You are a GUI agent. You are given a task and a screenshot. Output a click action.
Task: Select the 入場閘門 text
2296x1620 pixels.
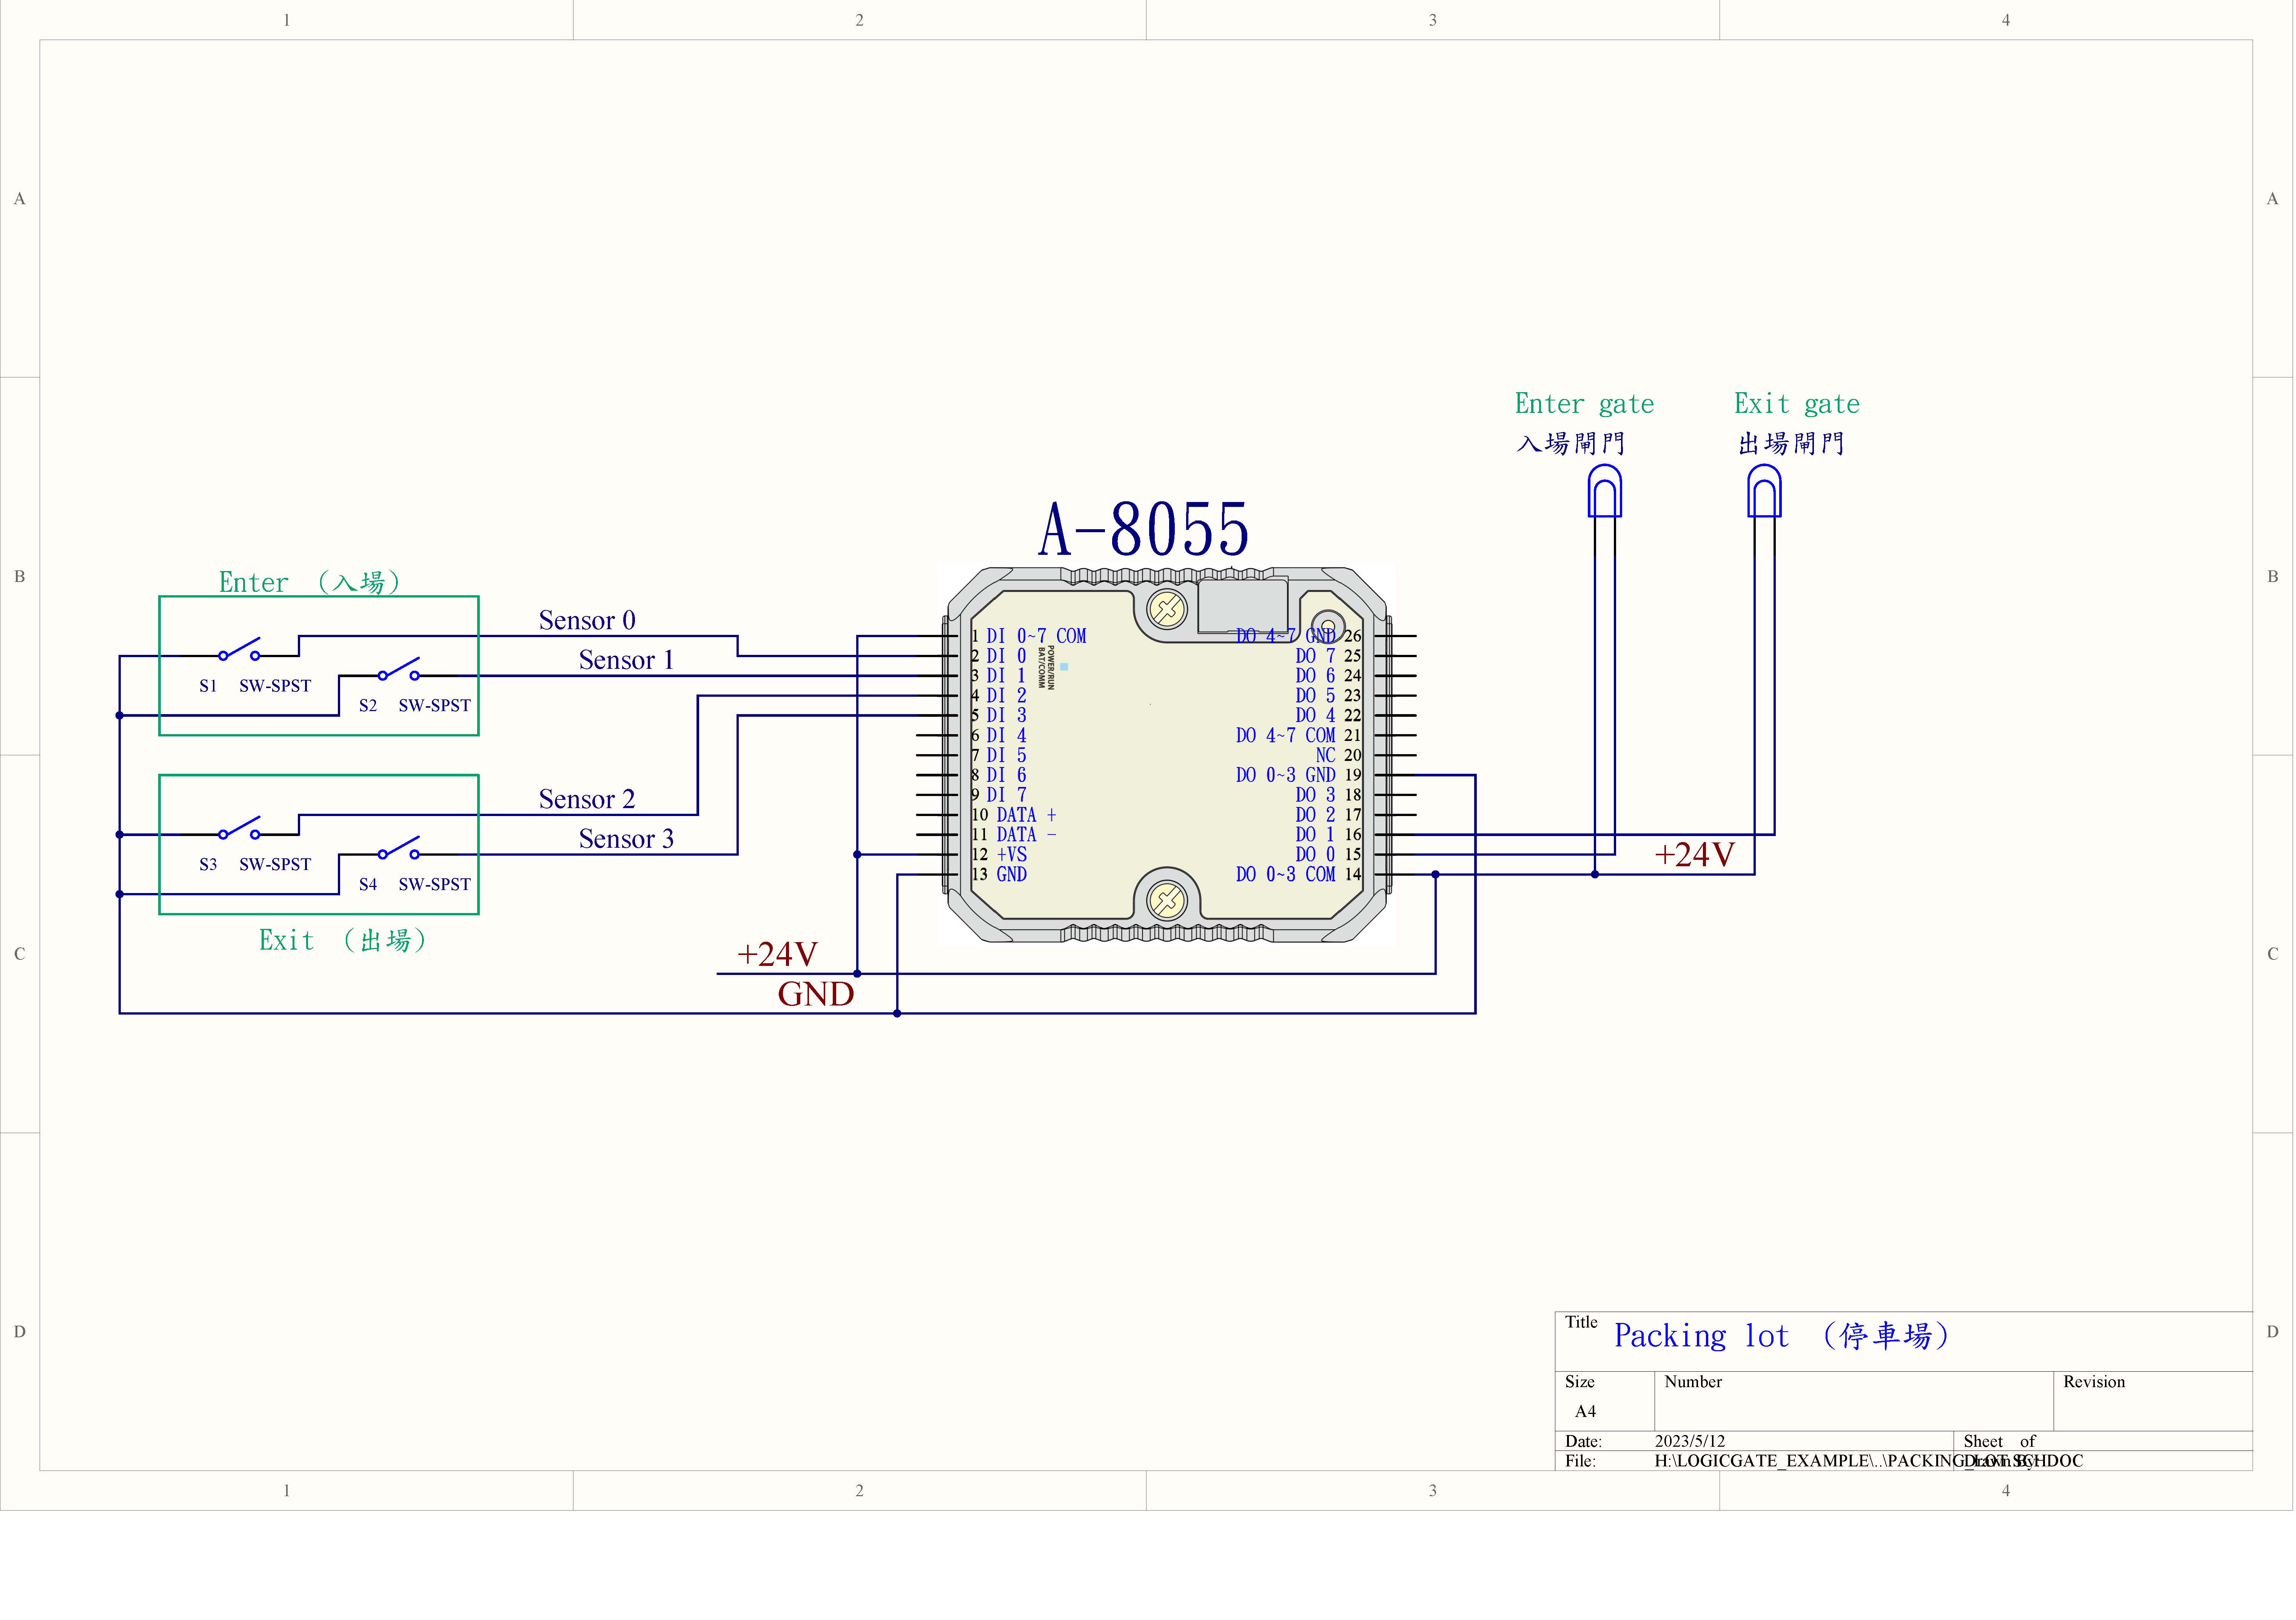coord(1571,444)
